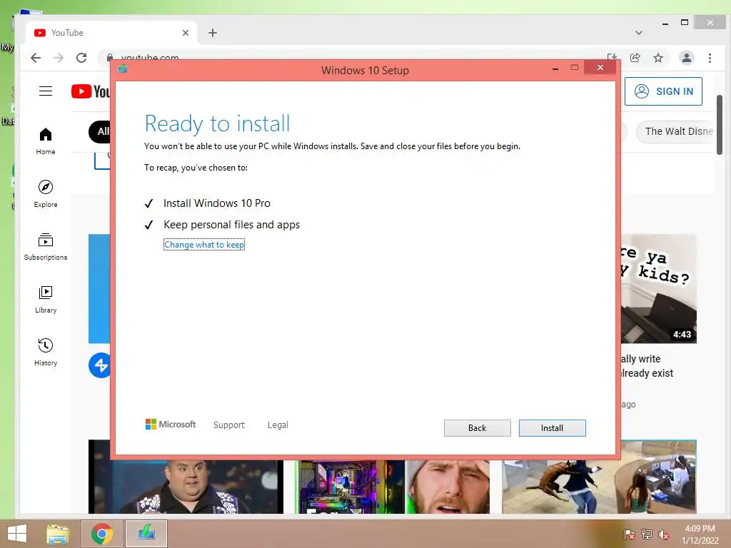The height and width of the screenshot is (548, 731).
Task: Open File Explorer from the taskbar
Action: pos(58,534)
